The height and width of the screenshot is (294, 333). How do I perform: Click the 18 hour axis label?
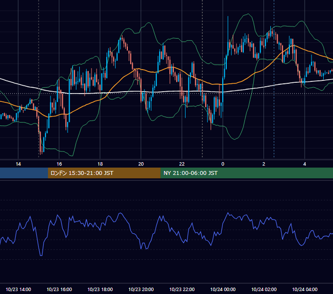point(100,164)
